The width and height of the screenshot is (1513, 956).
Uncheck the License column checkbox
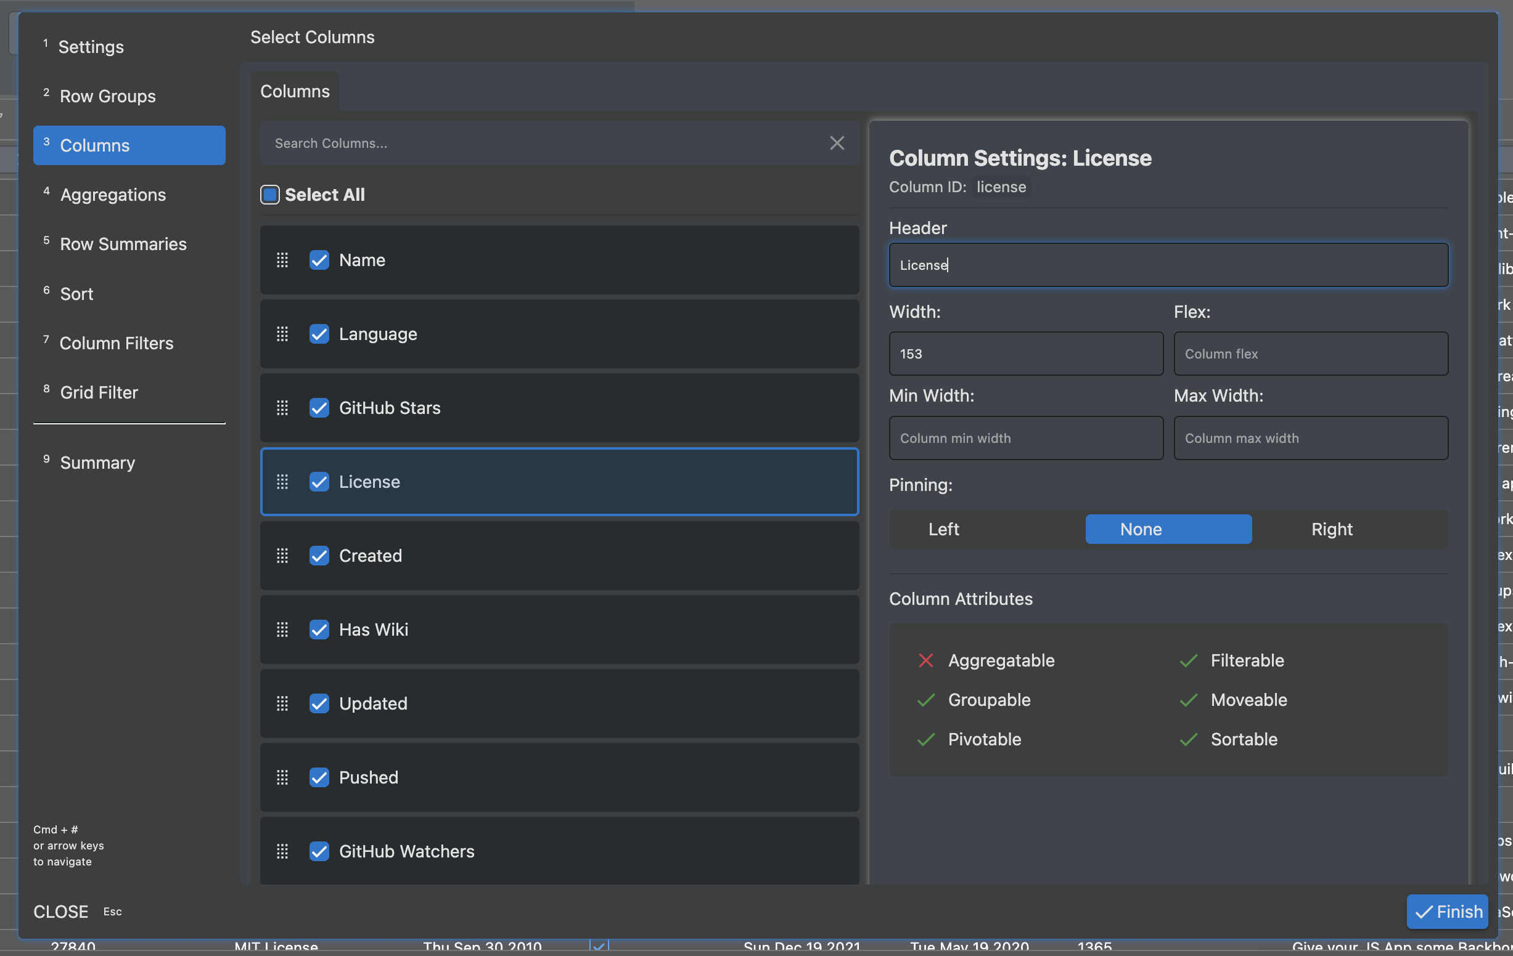point(319,482)
